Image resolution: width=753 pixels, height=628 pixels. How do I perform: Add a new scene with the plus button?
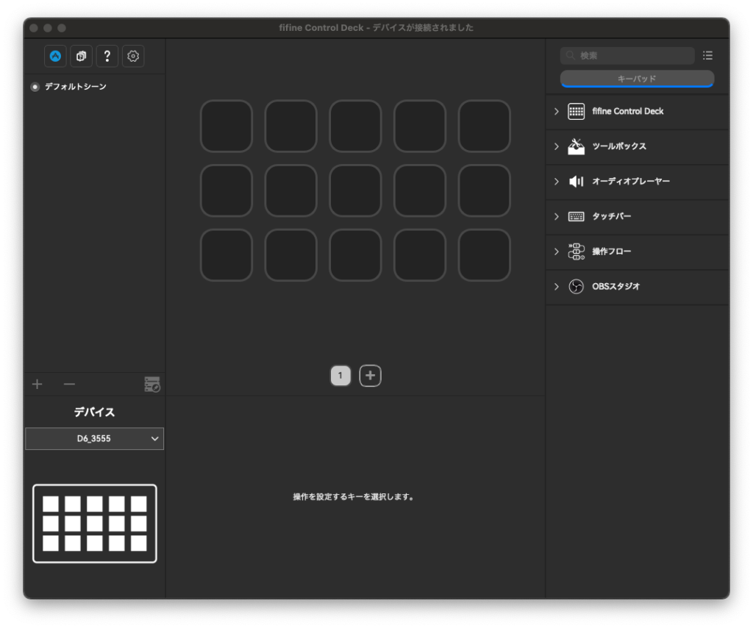coord(37,383)
